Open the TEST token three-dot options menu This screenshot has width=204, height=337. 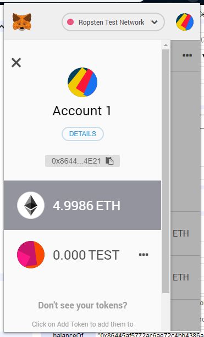coord(144,255)
